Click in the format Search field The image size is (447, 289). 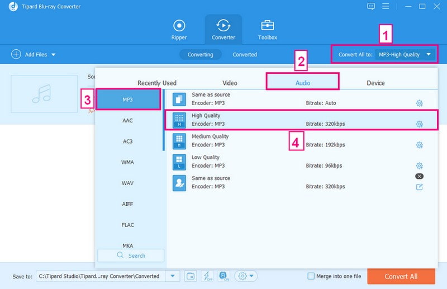tap(131, 255)
